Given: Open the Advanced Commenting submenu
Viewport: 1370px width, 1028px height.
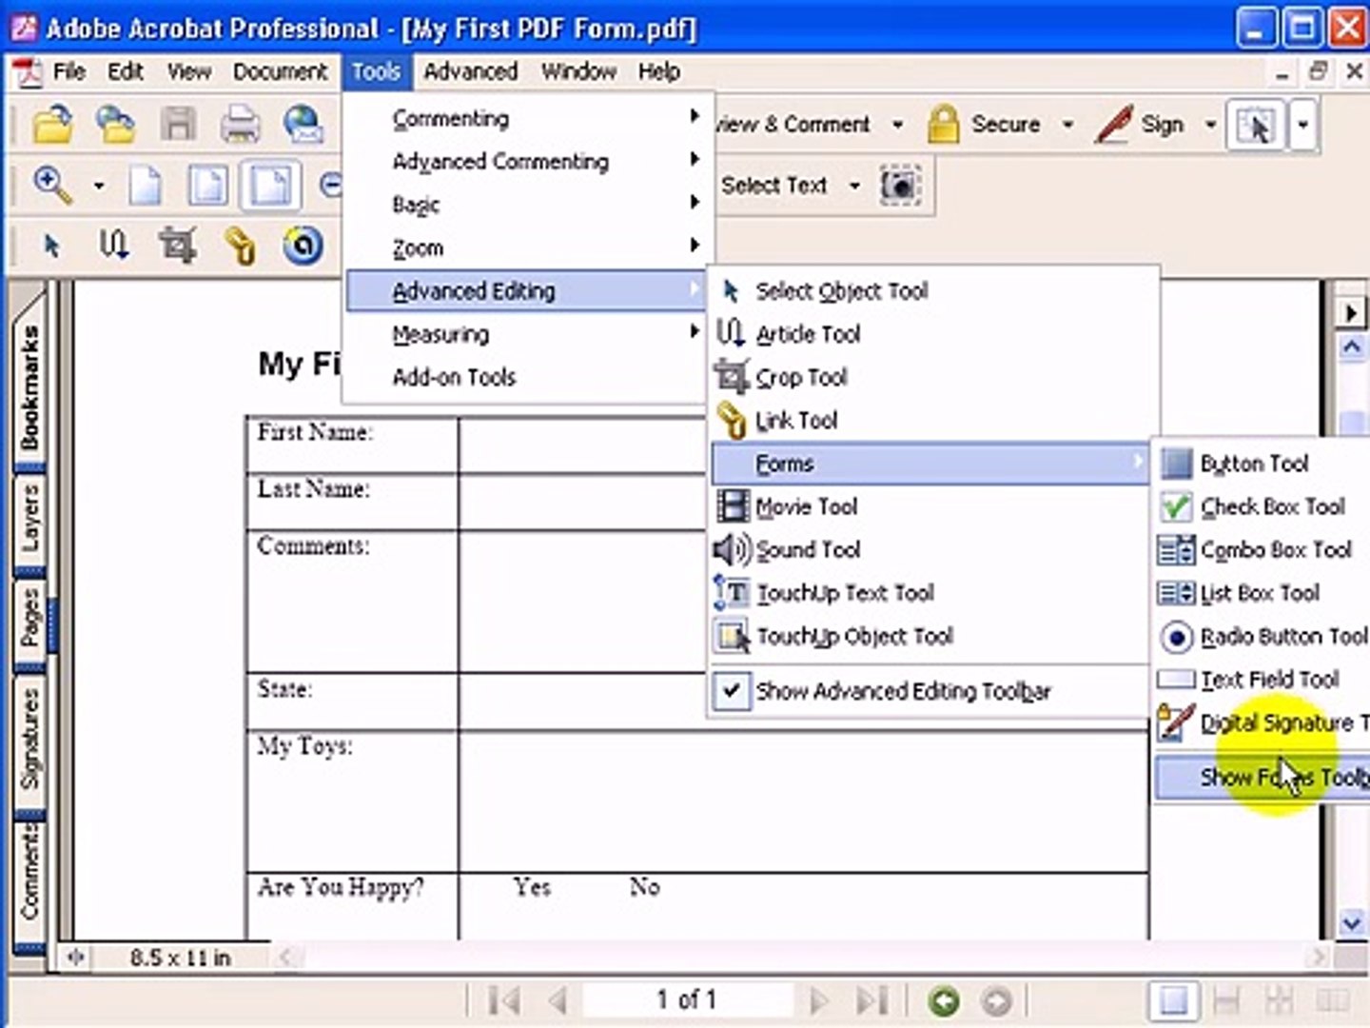Looking at the screenshot, I should (x=528, y=161).
